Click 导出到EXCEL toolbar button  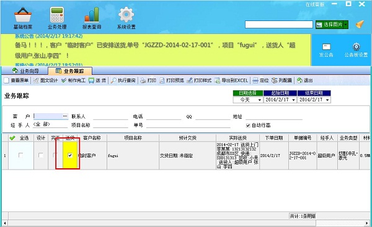tap(231, 80)
